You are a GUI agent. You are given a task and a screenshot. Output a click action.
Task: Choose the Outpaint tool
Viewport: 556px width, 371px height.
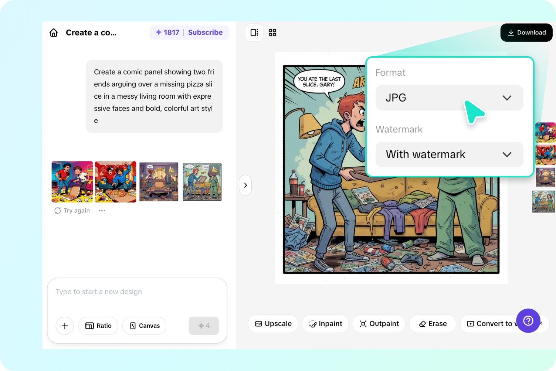[379, 324]
